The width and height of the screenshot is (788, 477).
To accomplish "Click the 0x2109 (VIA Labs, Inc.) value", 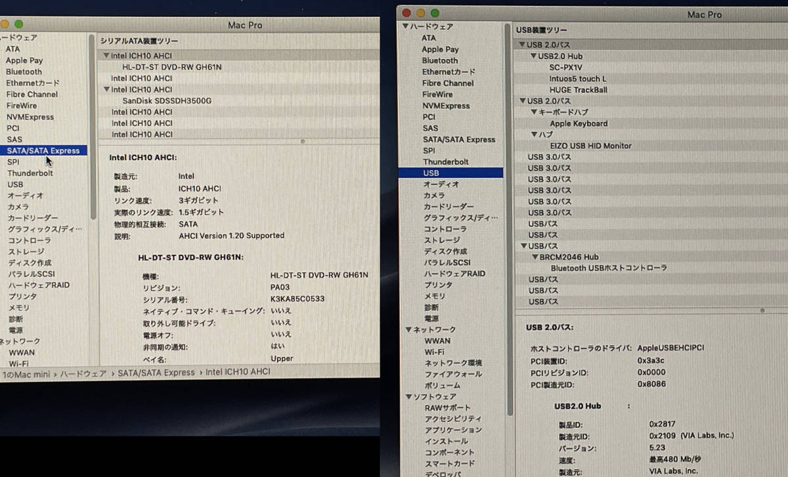I will 691,436.
